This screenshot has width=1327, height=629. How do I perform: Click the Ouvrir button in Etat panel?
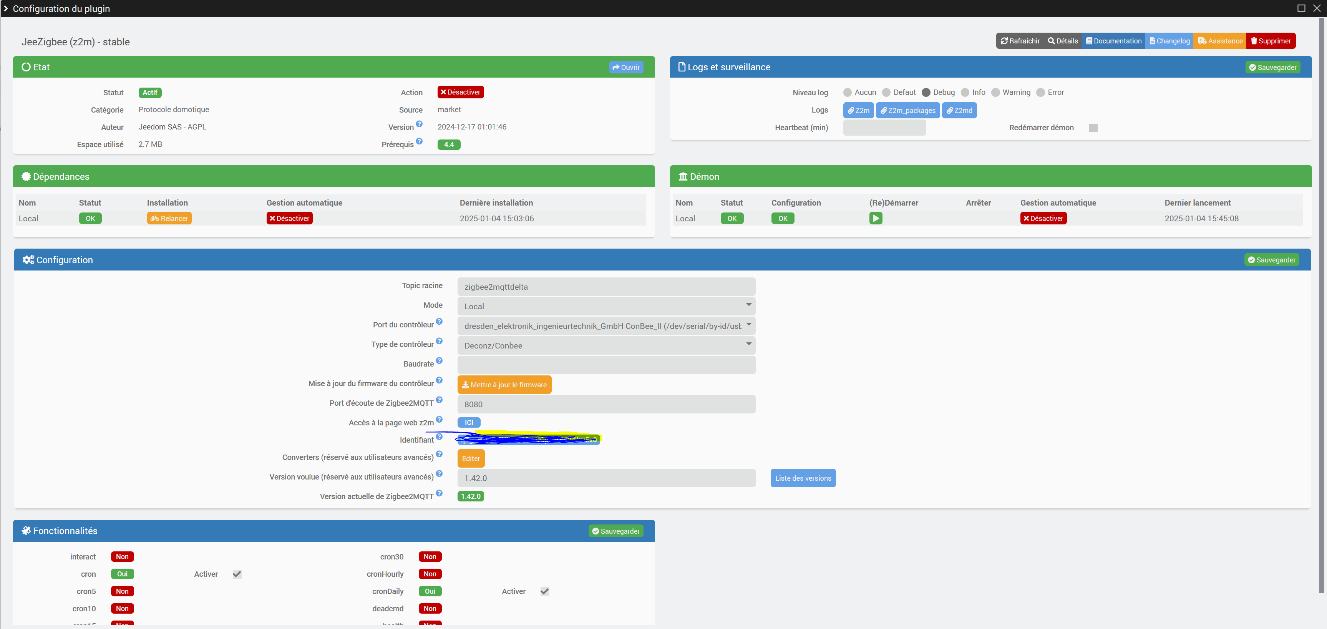[x=626, y=68]
